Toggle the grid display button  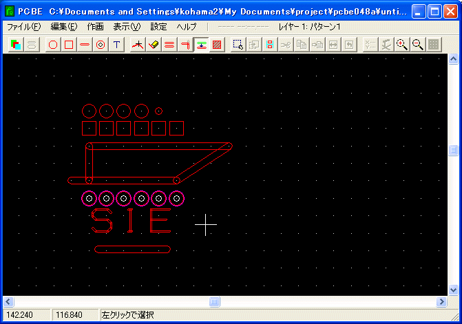click(433, 45)
